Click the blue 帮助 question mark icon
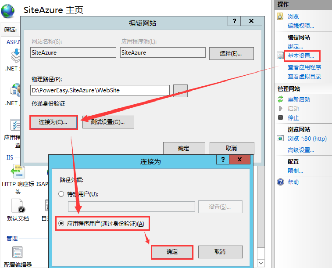 pyautogui.click(x=281, y=182)
